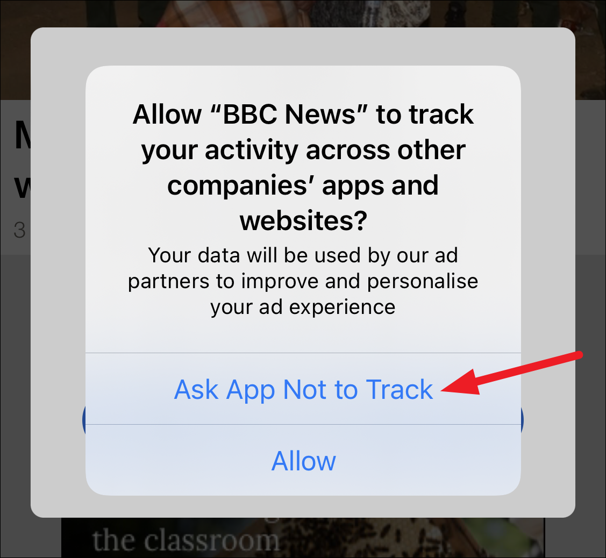Click the gray panel below the Allow button

[303, 506]
